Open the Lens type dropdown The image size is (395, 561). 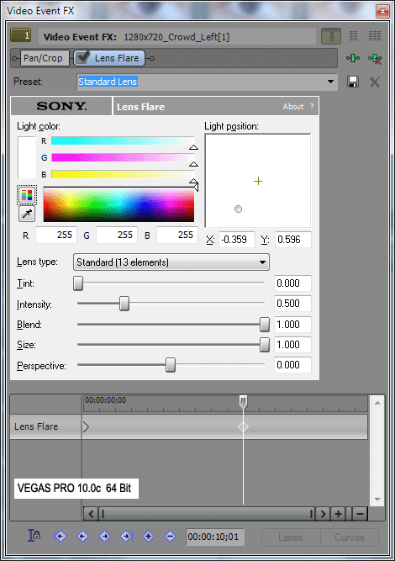pyautogui.click(x=171, y=262)
